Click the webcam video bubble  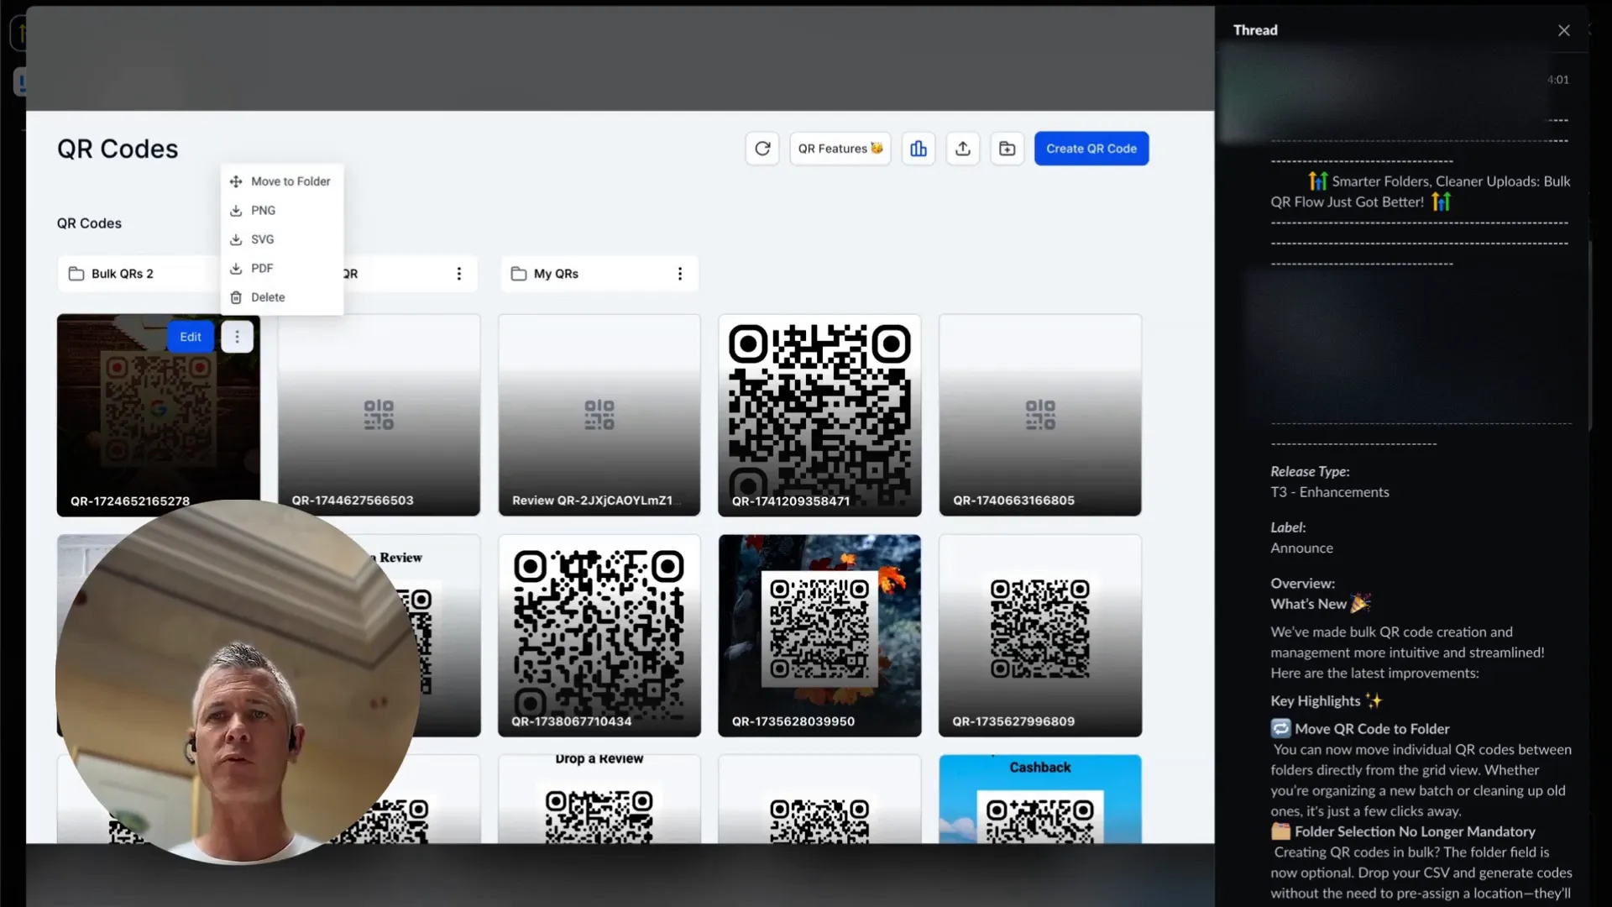coord(238,682)
